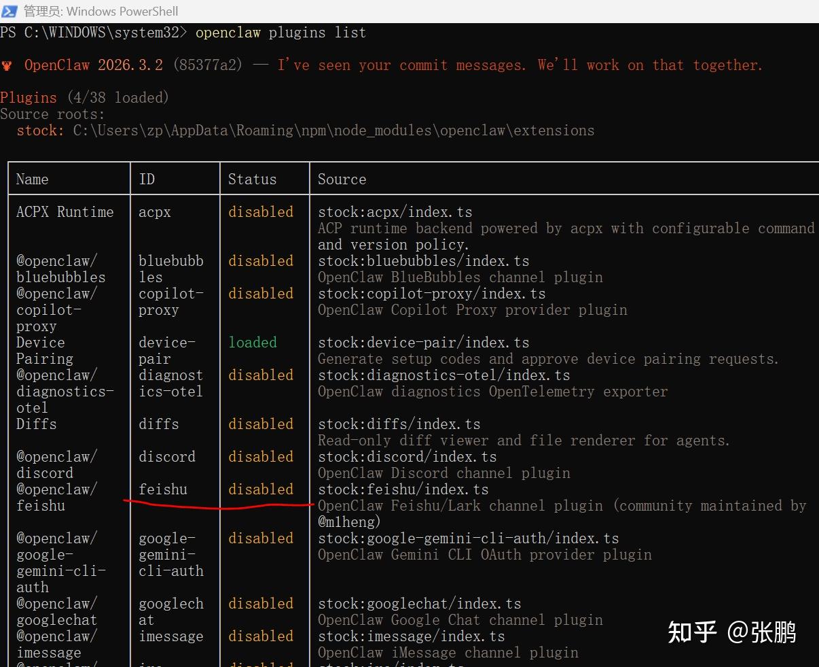Click 'OpenClaw Discord channel plugin' description
Screen dimensions: 819x667
pyautogui.click(x=443, y=473)
